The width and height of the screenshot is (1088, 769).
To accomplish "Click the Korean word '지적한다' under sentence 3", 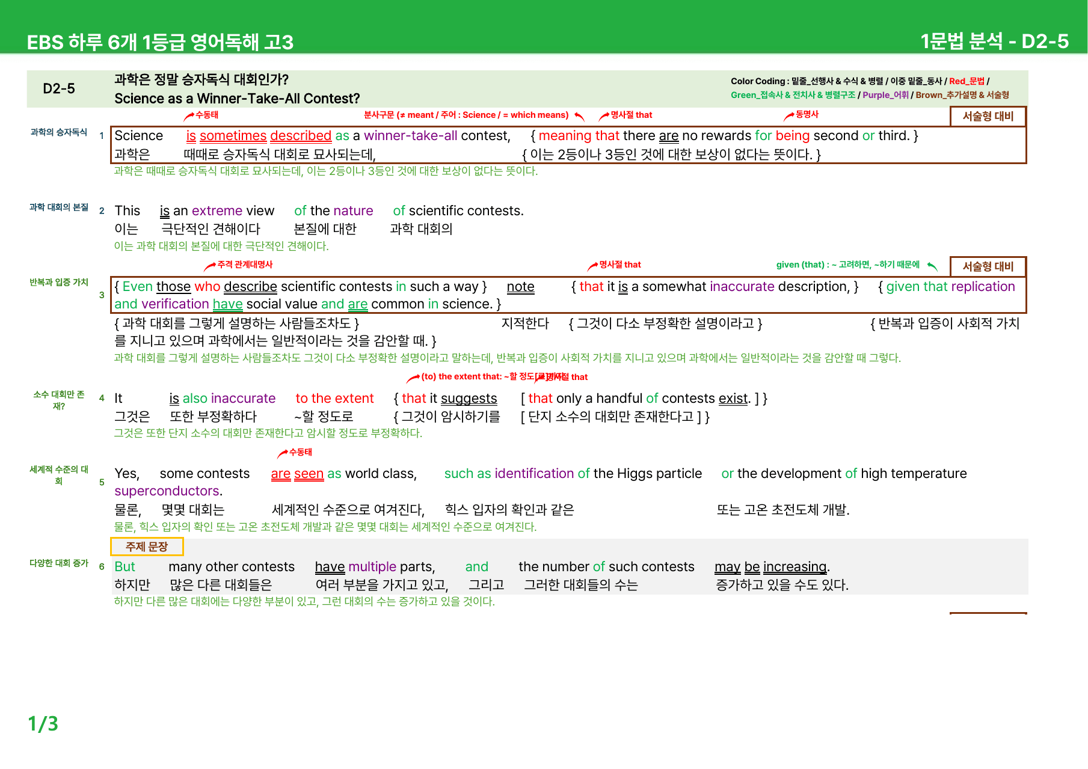I will 525,323.
